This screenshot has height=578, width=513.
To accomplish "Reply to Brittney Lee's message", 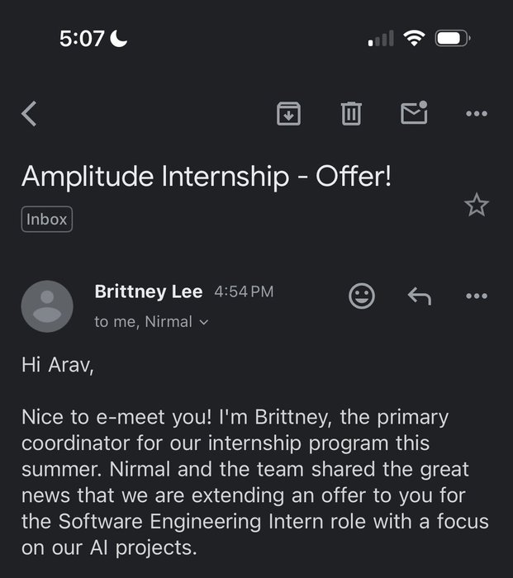I will coord(420,296).
